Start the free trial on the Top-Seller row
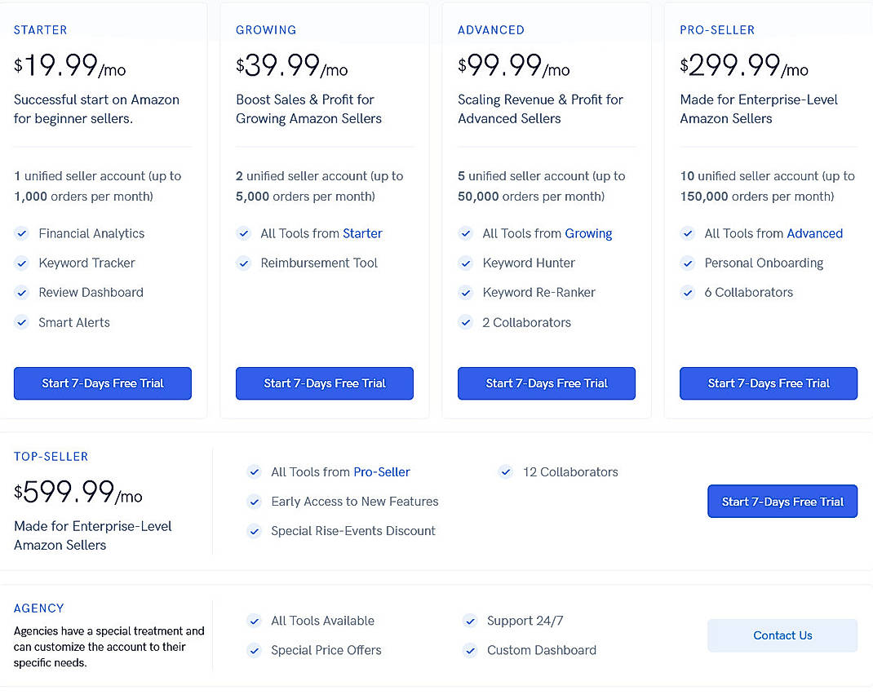The height and width of the screenshot is (699, 873). (782, 502)
